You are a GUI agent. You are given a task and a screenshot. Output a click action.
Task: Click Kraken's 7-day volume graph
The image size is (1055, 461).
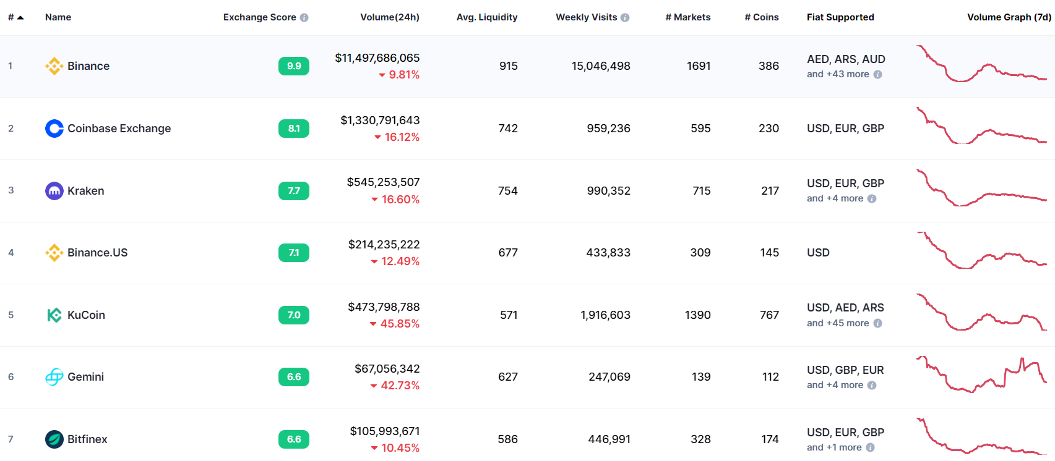click(x=981, y=188)
